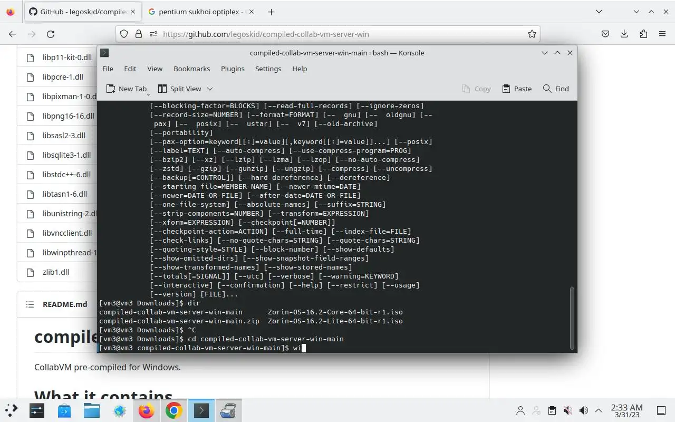The image size is (675, 422).
Task: Expand the Split View dropdown arrow
Action: tap(209, 89)
